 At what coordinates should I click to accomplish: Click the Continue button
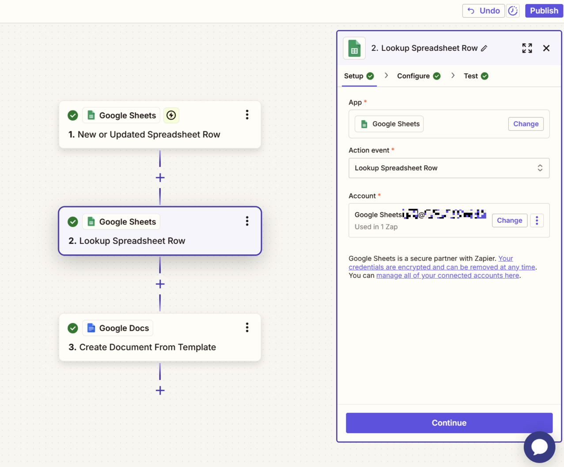(449, 423)
